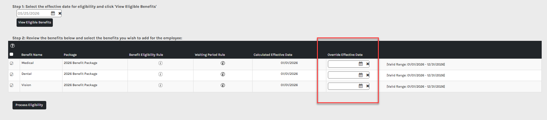The width and height of the screenshot is (547, 120).
Task: Click the Medical row Valid Range text
Action: (x=416, y=65)
